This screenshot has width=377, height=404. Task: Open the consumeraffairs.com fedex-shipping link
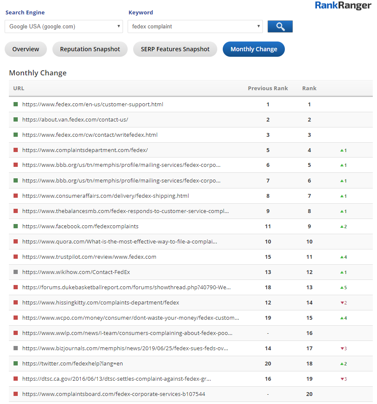[x=105, y=196]
